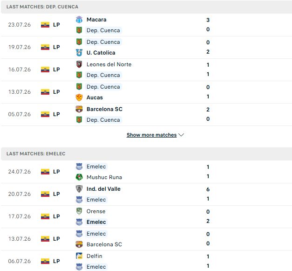This screenshot has height=271, width=292.
Task: Open 19.07.26 Dep. Cuenca vs U. Catolica match
Action: point(146,48)
